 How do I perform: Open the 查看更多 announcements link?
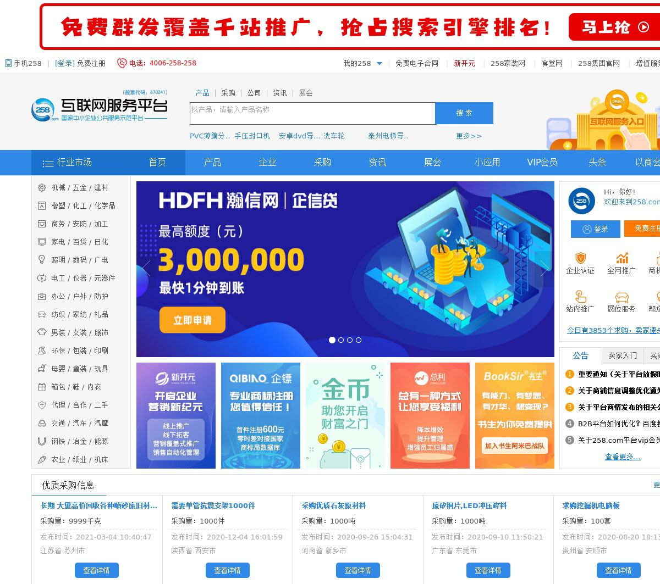click(x=623, y=457)
